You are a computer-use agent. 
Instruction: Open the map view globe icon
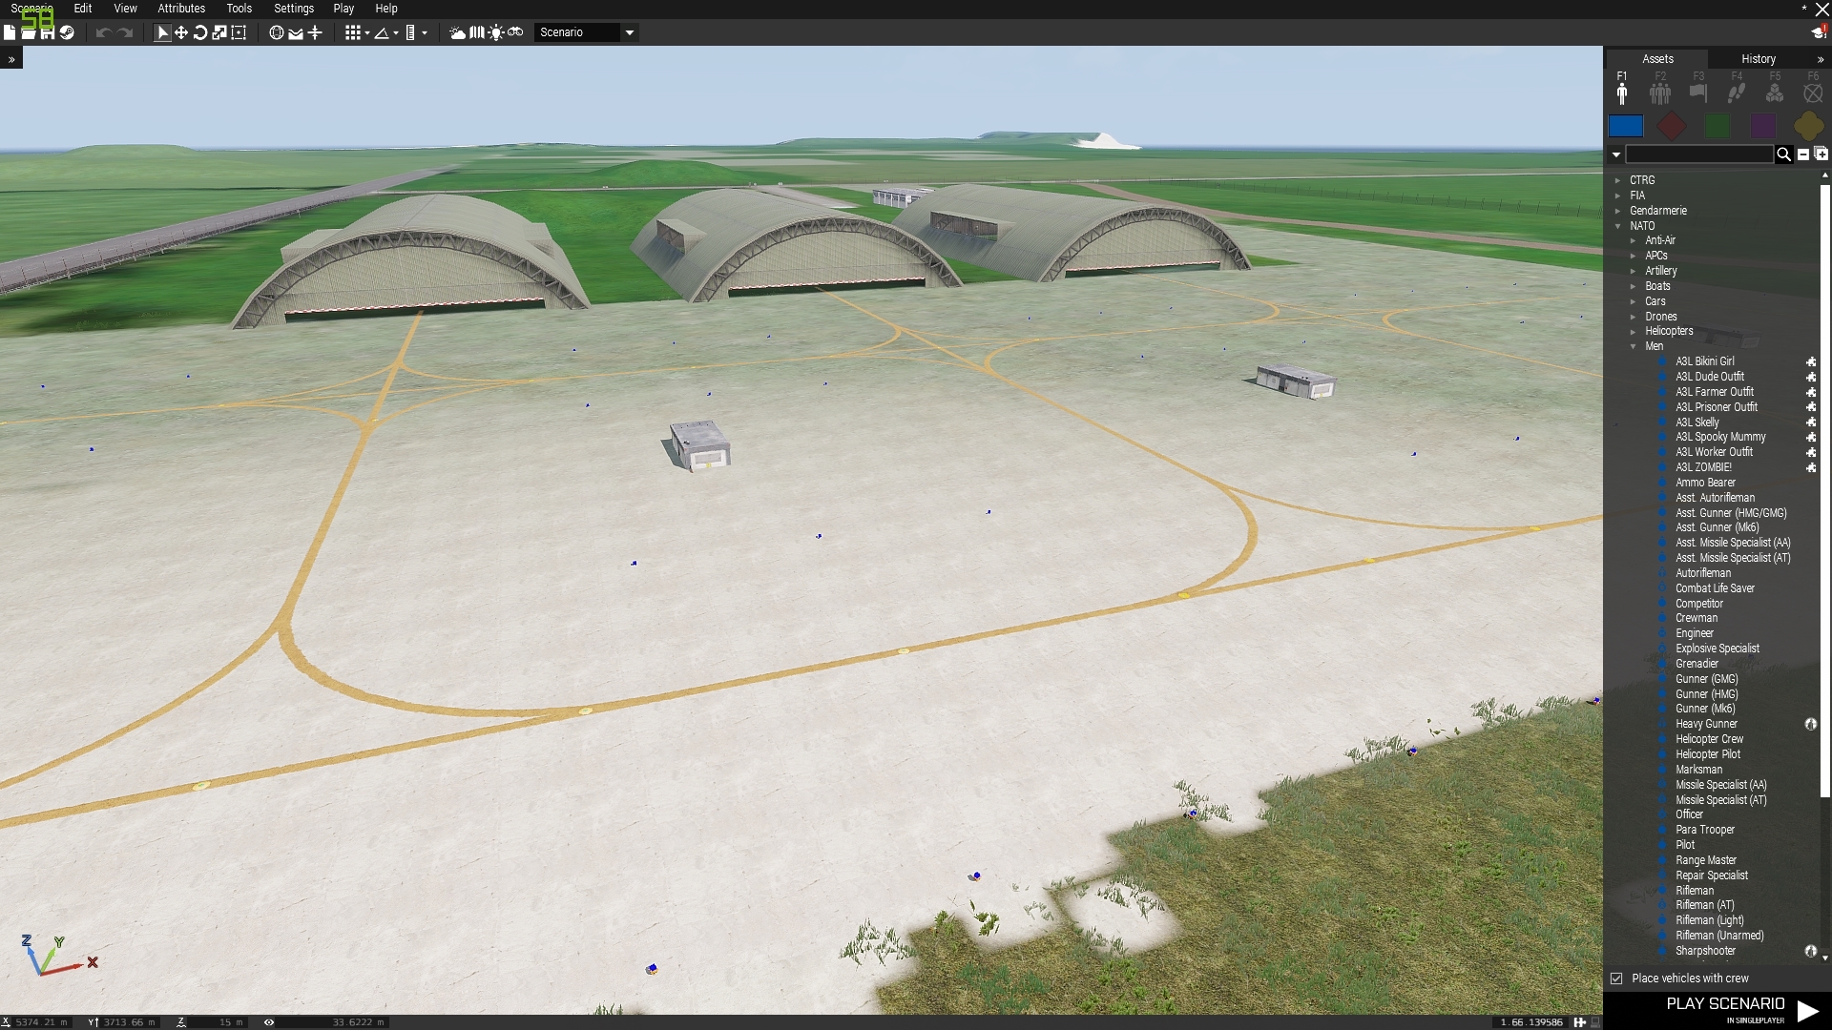point(276,32)
